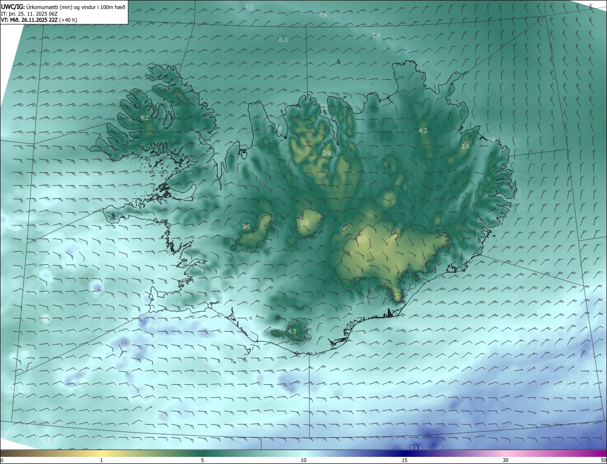Click the 9.1 value south of Reykjanes
Image resolution: width=607 pixels, height=464 pixels.
(207, 367)
